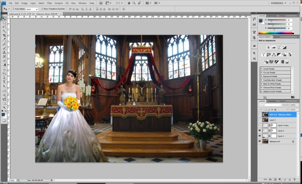
Task: Select the Move tool in the toolbox
Action: 4,19
